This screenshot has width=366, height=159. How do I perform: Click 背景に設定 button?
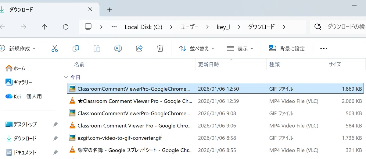[287, 48]
